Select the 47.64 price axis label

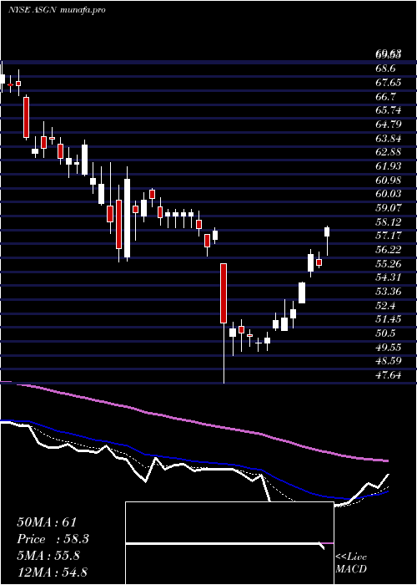pos(388,375)
